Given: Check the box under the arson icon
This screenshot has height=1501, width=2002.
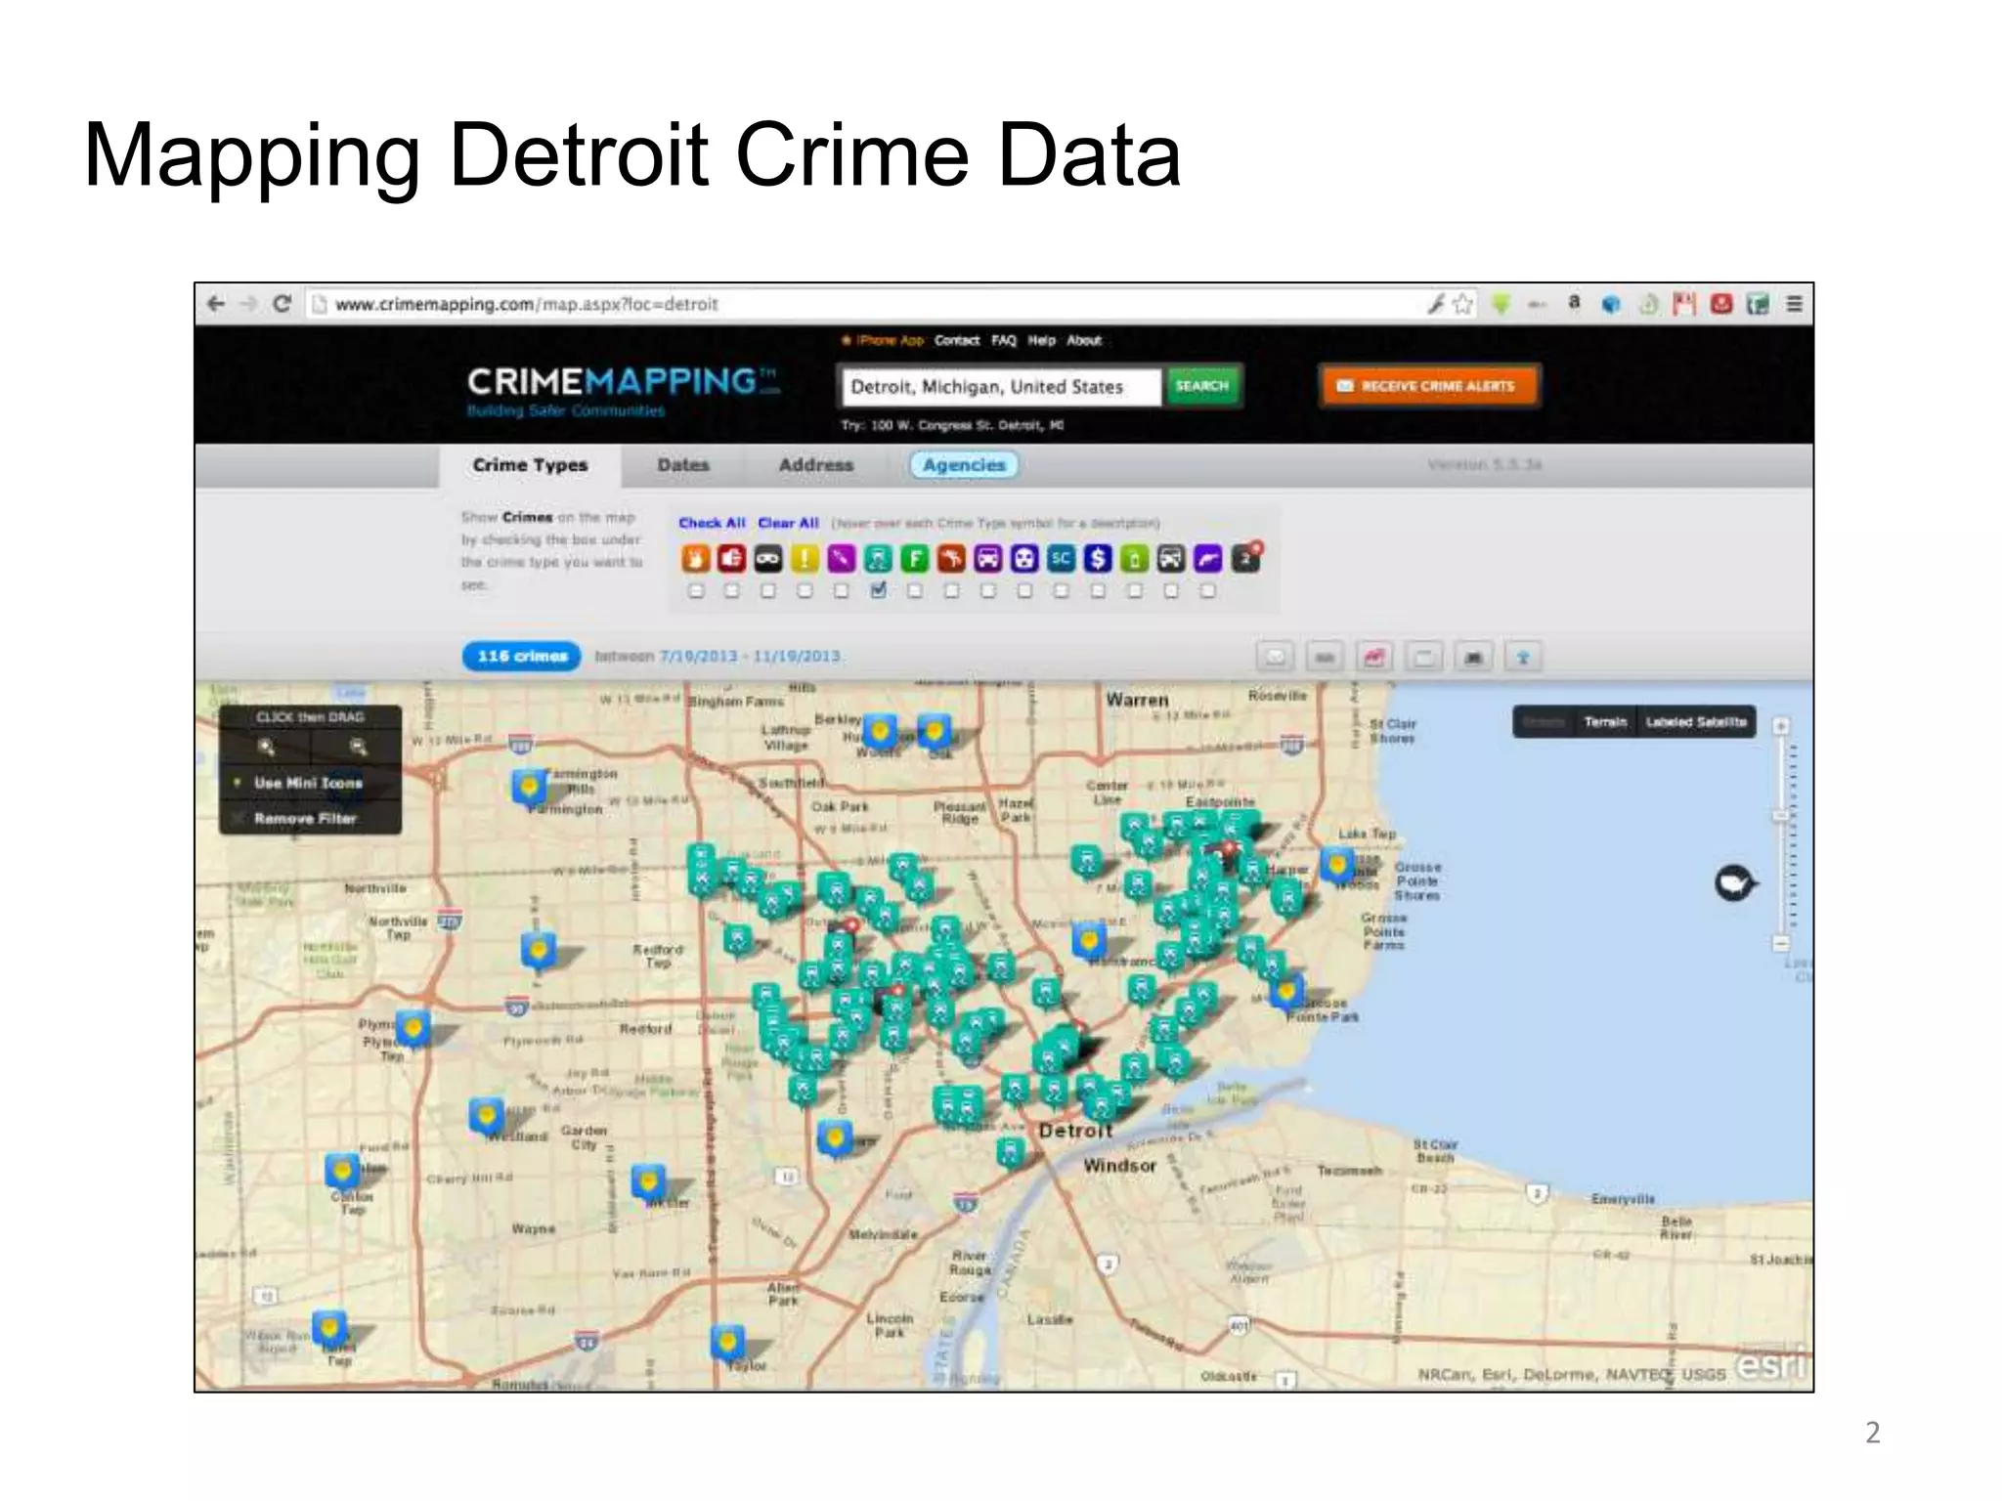Looking at the screenshot, I should pyautogui.click(x=696, y=590).
